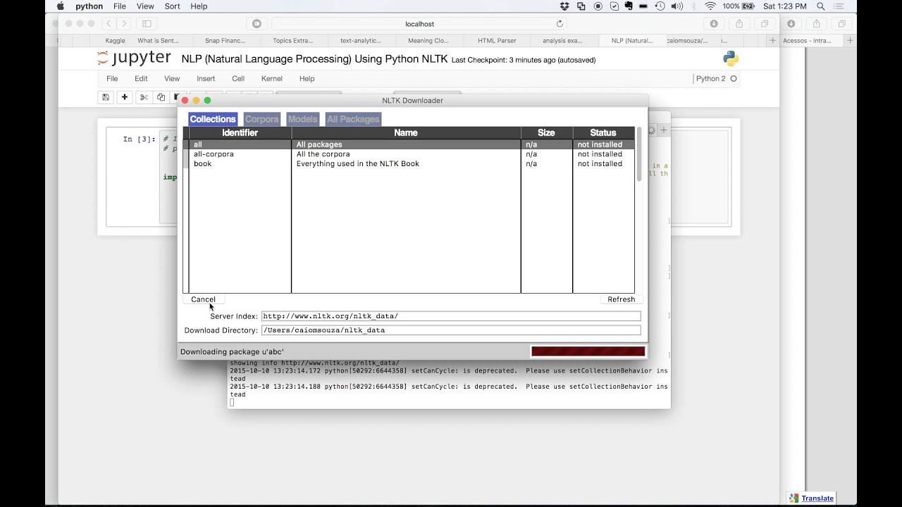Switch to the Kaggle browser tab
Screen dimensions: 902x507
click(115, 41)
